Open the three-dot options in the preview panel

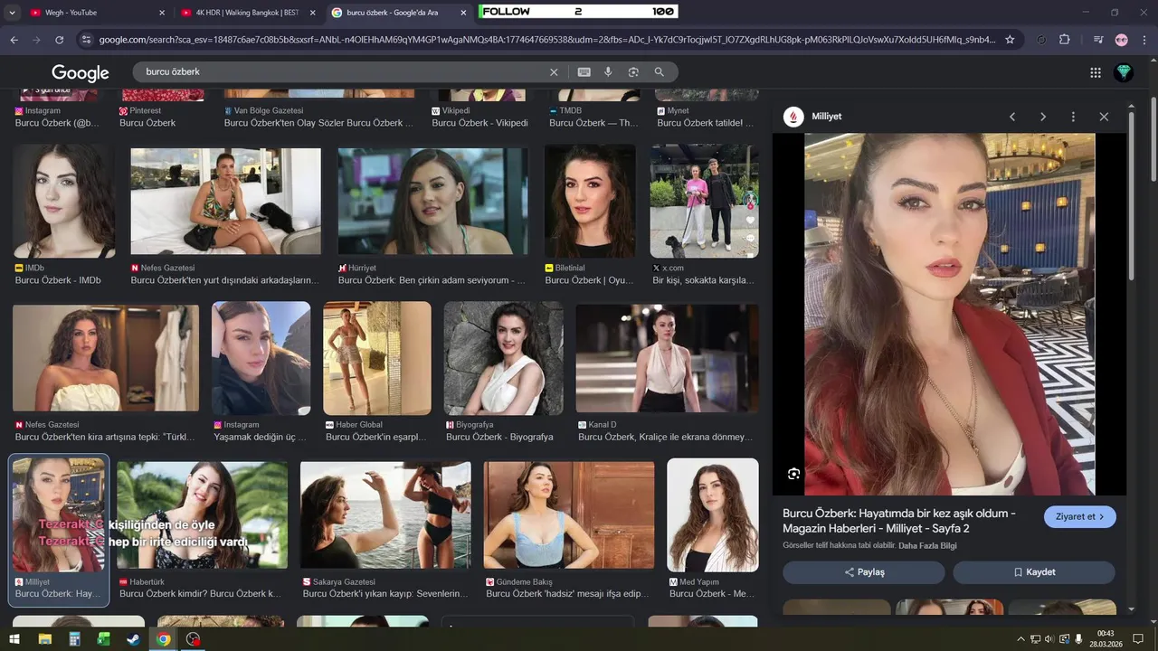tap(1073, 117)
